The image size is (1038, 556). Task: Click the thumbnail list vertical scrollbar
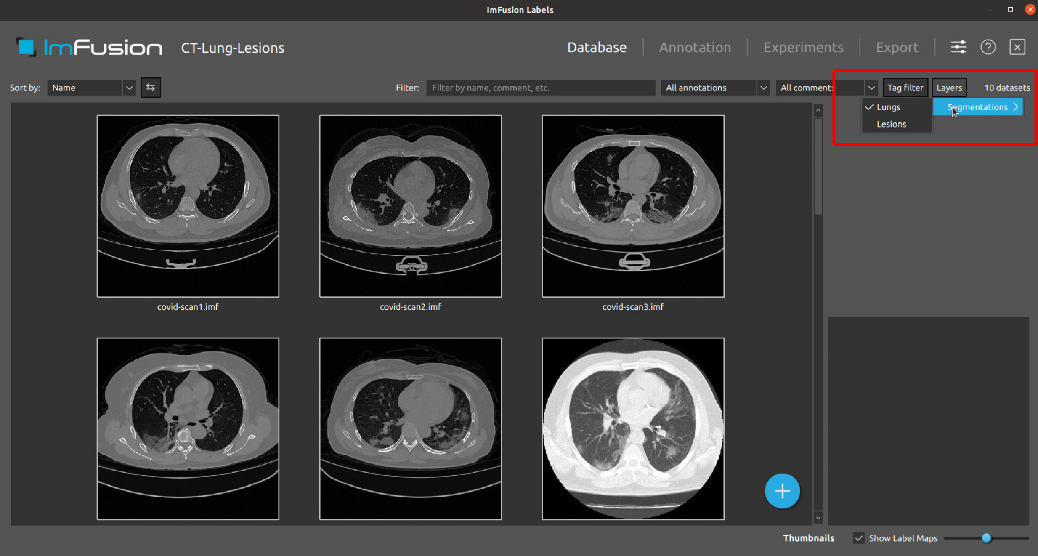818,166
